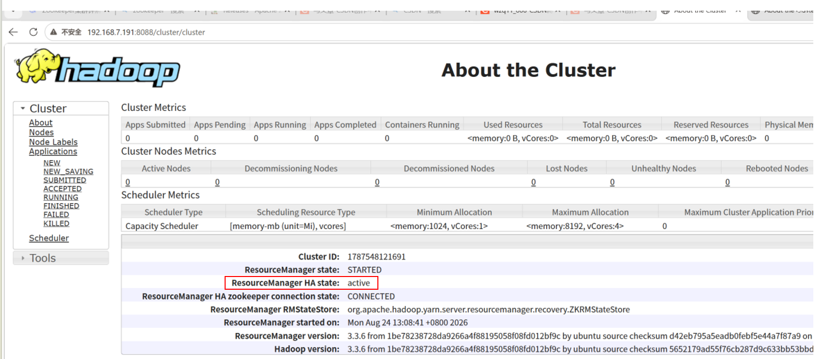The width and height of the screenshot is (824, 359).
Task: Open the Active Nodes count link
Action: point(128,182)
